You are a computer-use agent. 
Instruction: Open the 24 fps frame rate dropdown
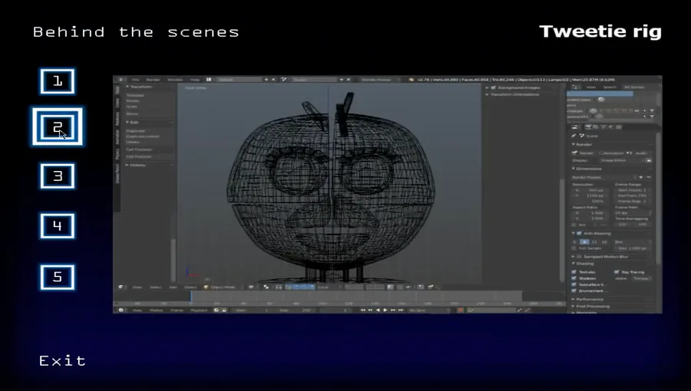tap(632, 213)
